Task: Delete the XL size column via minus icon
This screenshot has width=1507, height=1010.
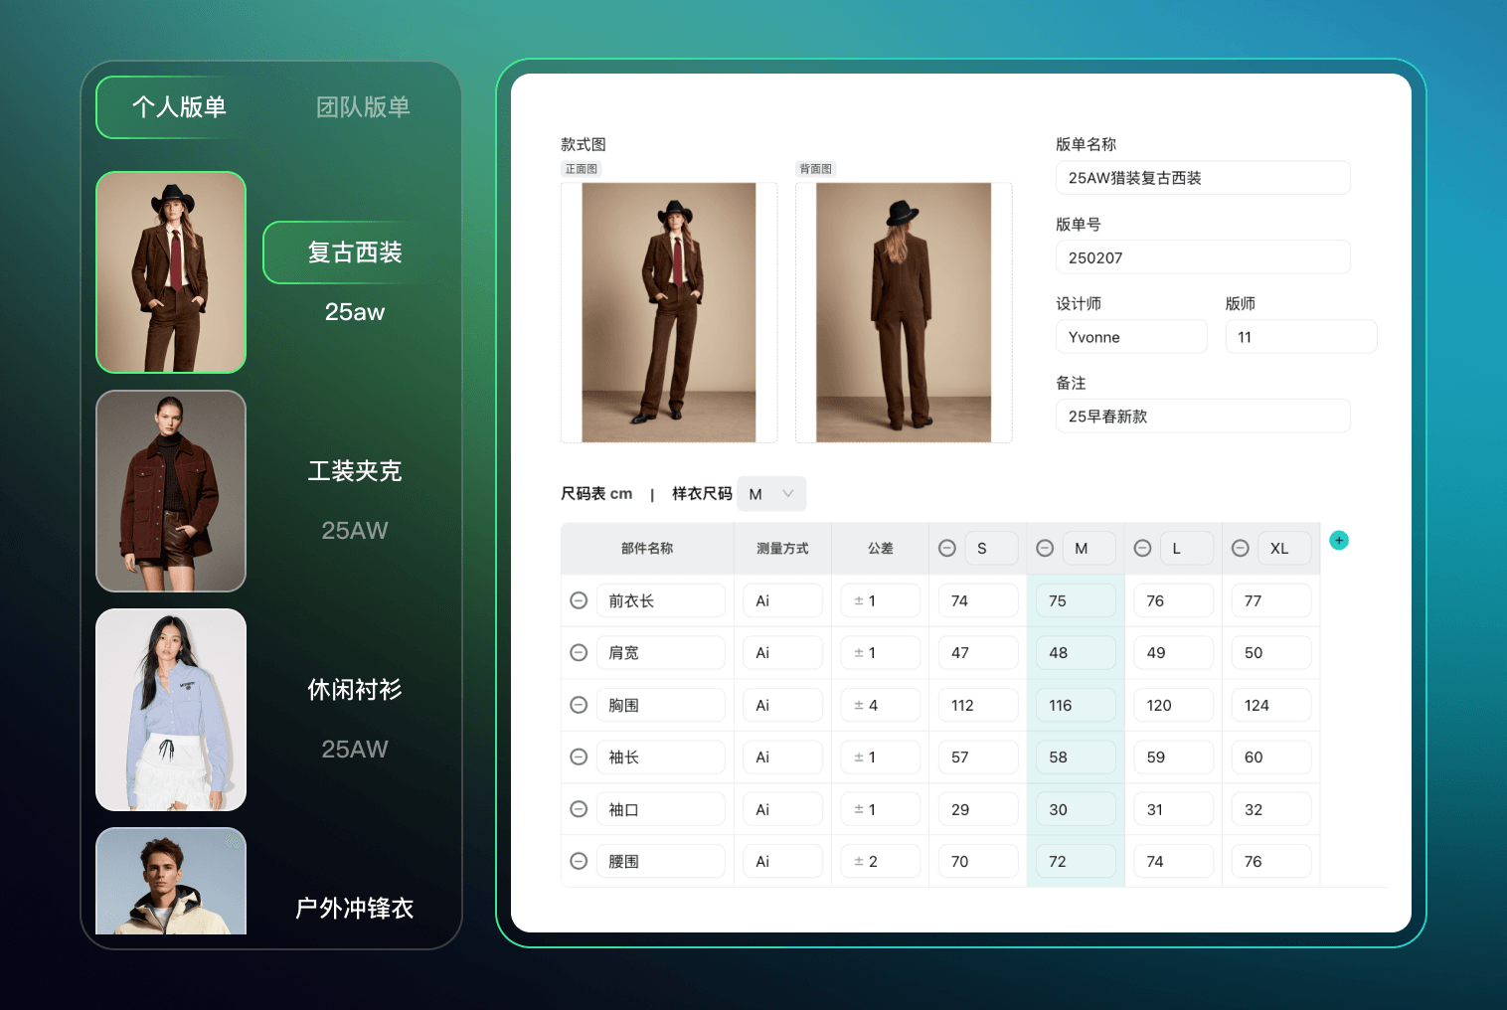Action: pos(1241,548)
